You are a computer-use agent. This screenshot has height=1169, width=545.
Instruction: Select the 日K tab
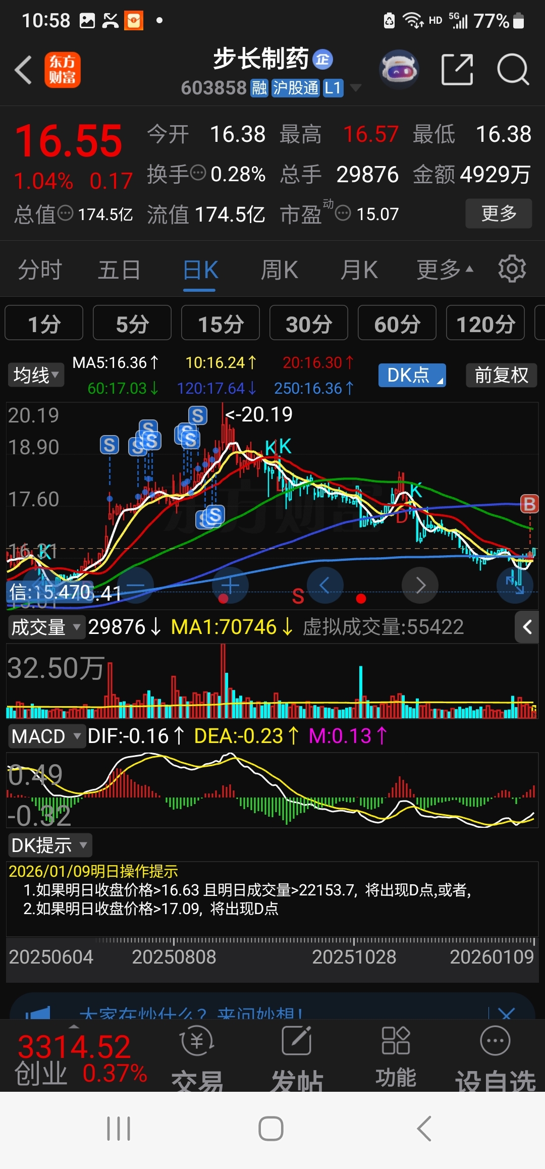[200, 270]
